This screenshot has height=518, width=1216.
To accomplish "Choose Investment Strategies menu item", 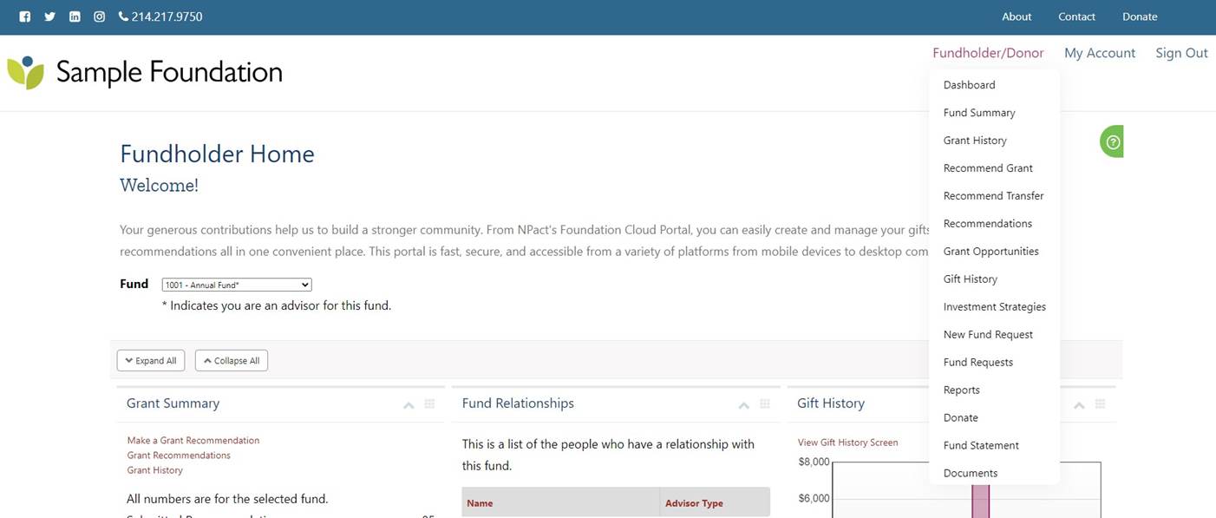I will pos(994,307).
